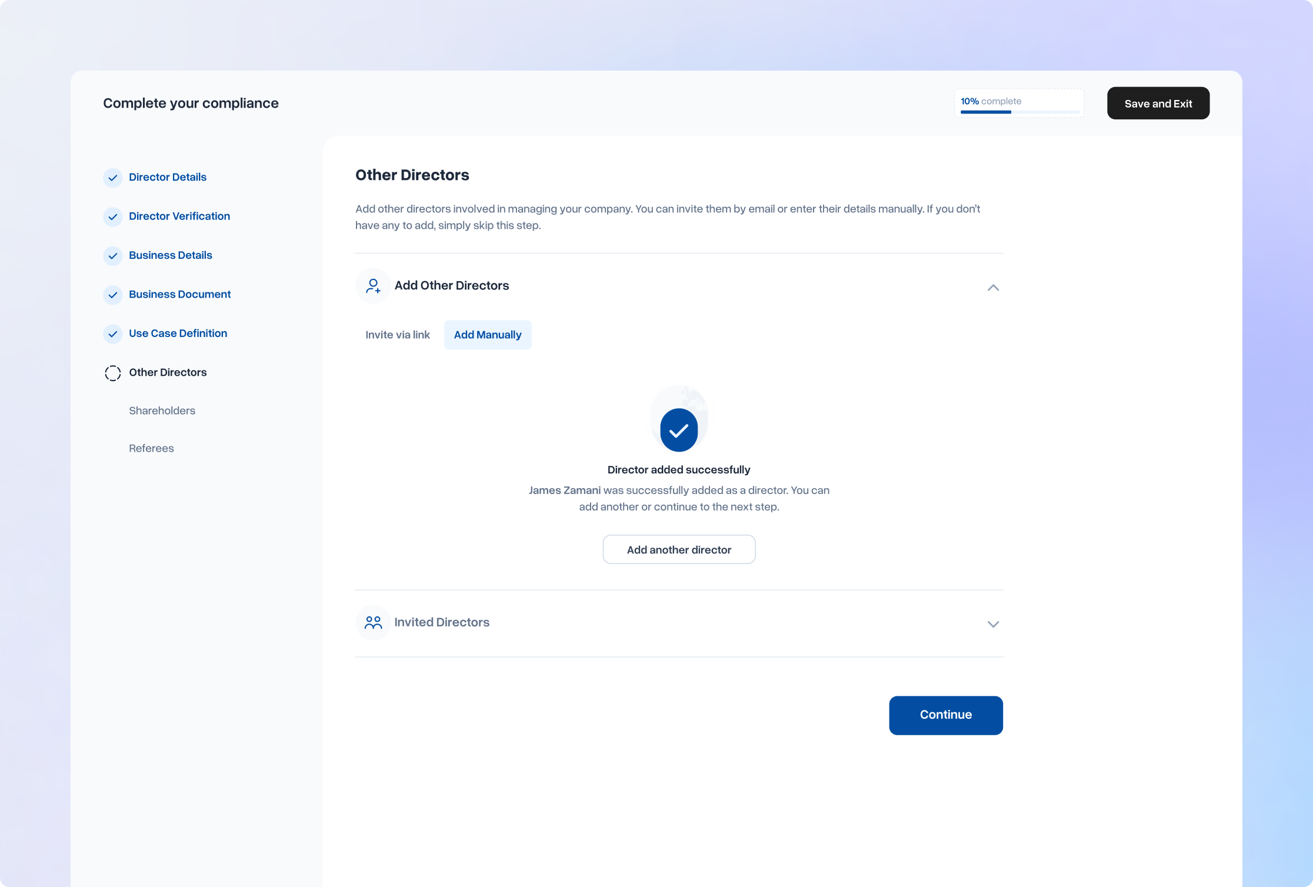The height and width of the screenshot is (887, 1313).
Task: Click the blue success checkmark circle
Action: (679, 429)
